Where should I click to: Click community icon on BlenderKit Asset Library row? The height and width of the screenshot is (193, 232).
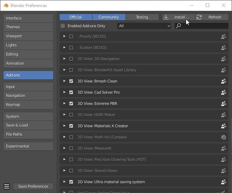[224, 70]
